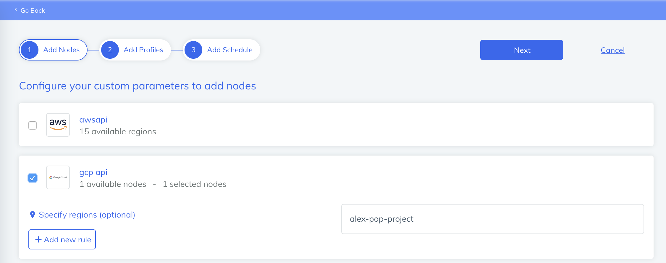Click the alex-pop-project input field

click(x=492, y=219)
